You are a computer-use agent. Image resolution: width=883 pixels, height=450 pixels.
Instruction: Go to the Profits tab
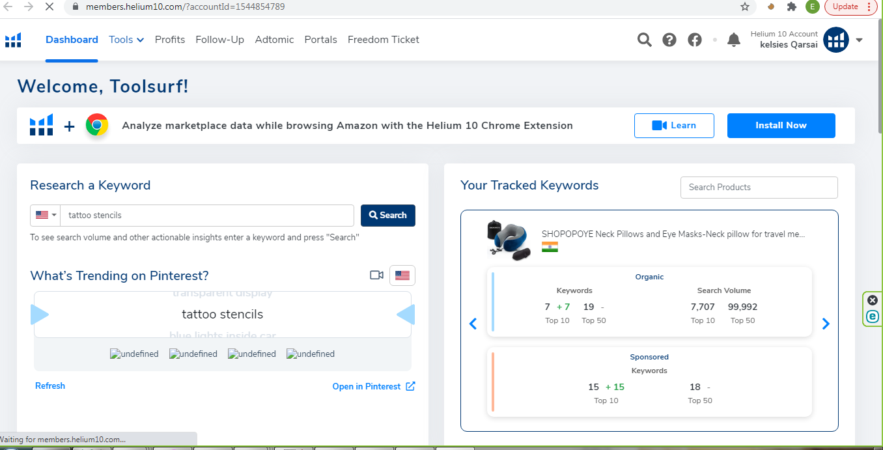[170, 40]
